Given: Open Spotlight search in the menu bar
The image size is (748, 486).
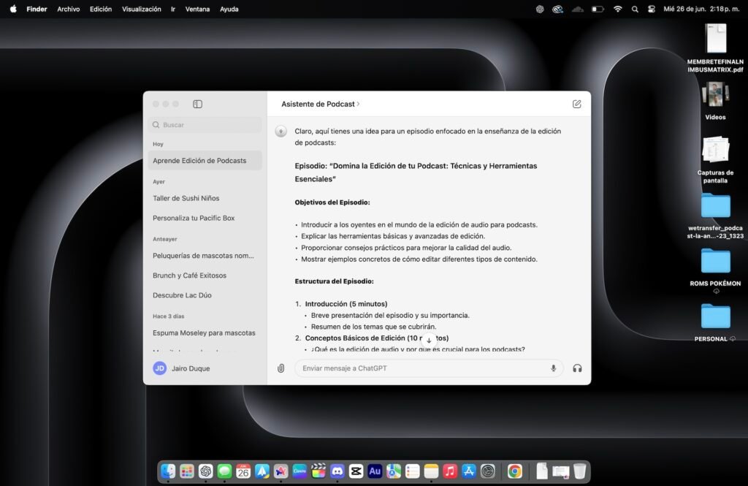Looking at the screenshot, I should [x=635, y=9].
